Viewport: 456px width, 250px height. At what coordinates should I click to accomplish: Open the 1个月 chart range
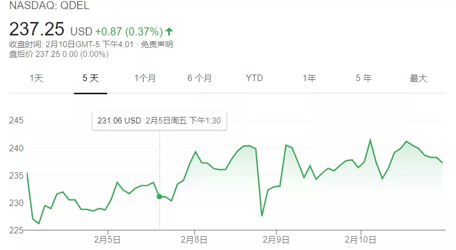[145, 78]
